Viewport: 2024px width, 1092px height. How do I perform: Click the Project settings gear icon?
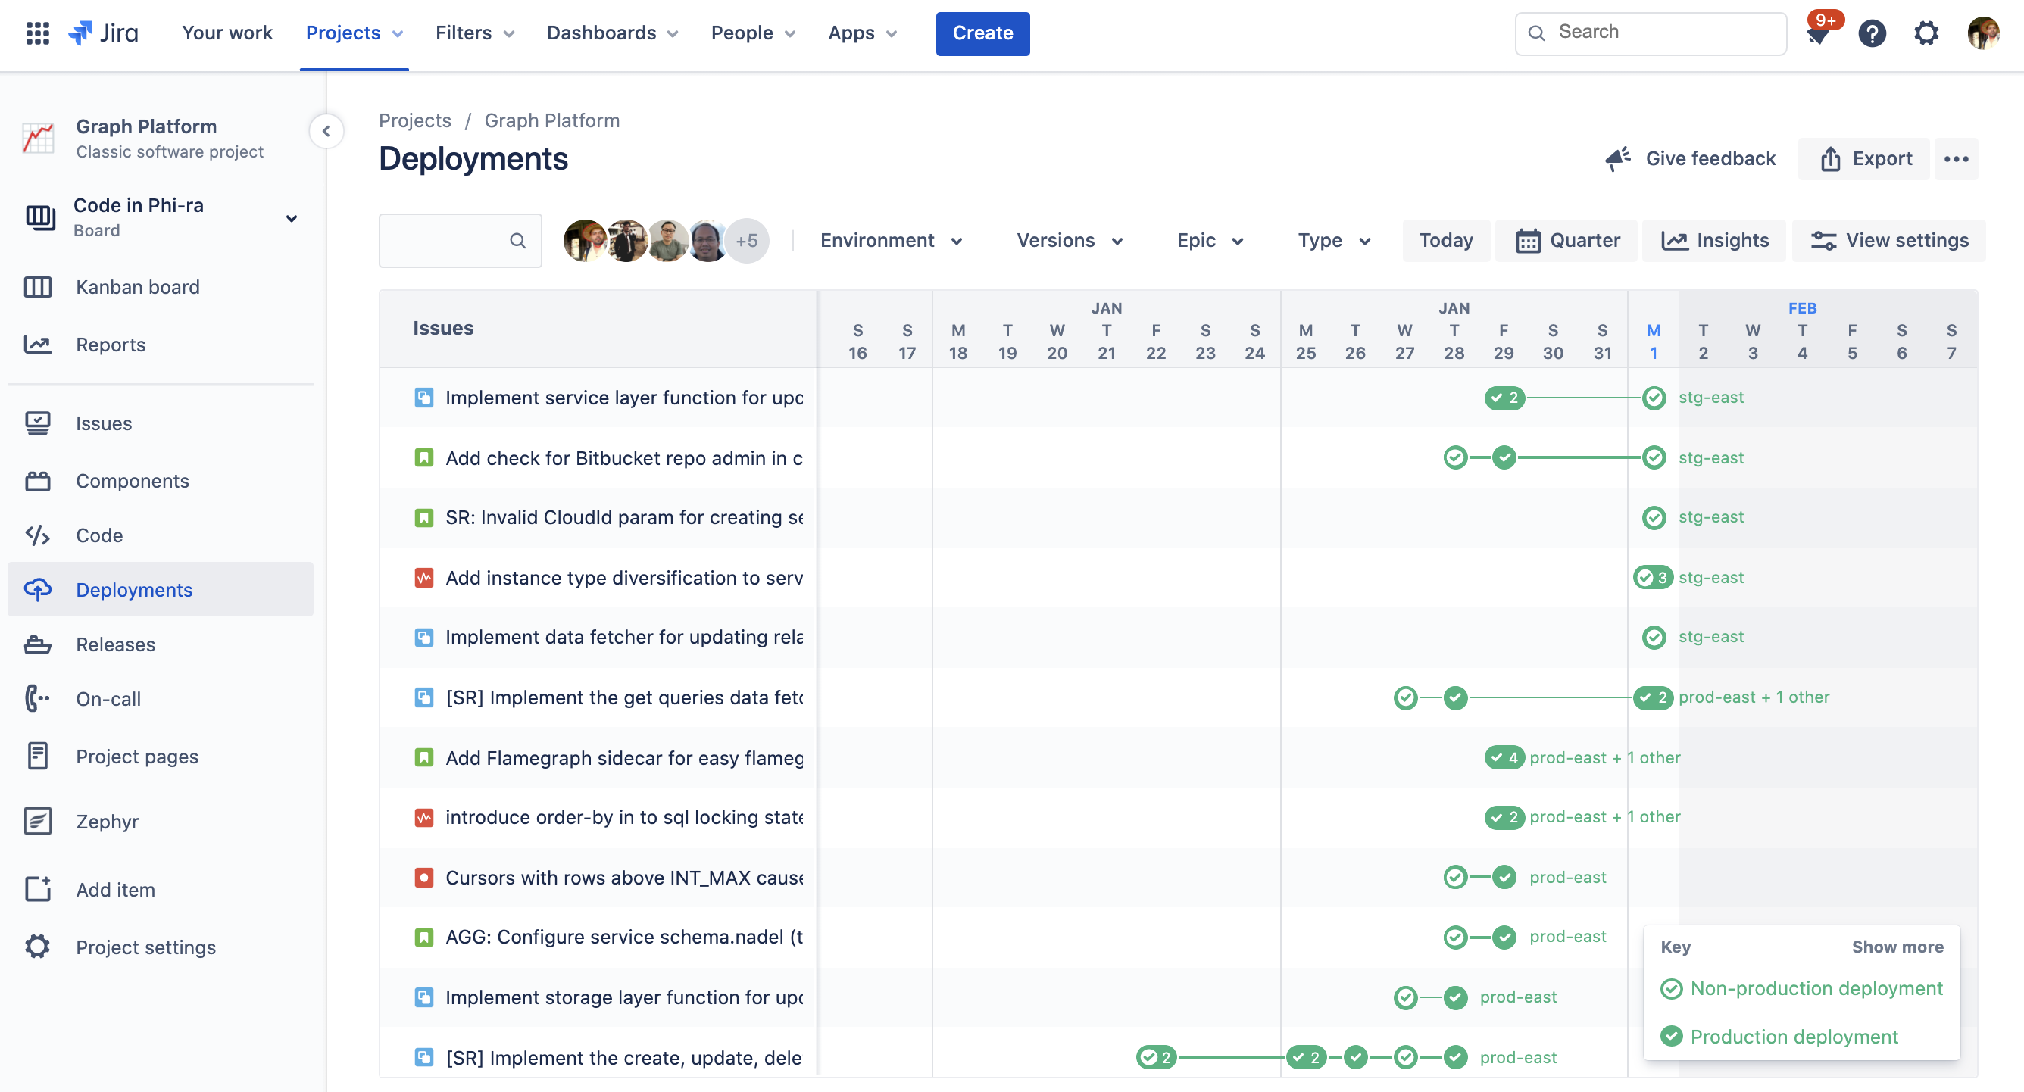tap(37, 946)
